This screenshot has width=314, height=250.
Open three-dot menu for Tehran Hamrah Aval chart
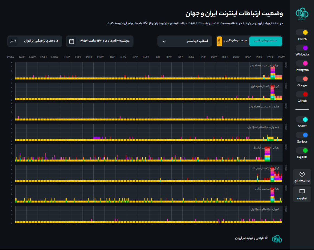tap(286, 65)
